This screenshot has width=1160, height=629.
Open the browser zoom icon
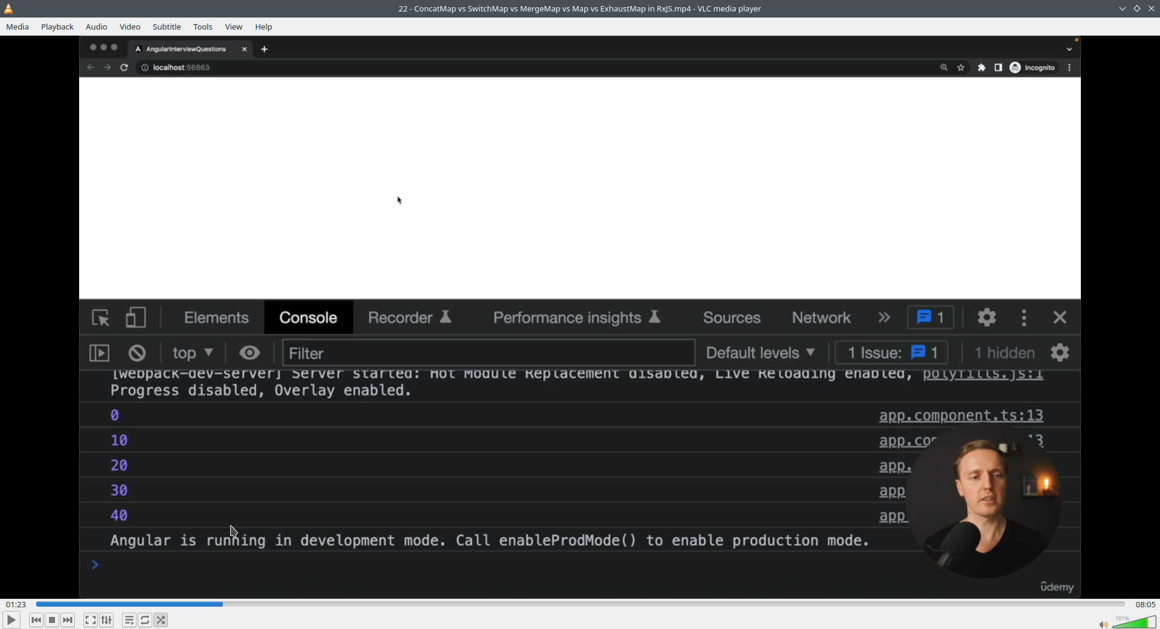pos(944,68)
